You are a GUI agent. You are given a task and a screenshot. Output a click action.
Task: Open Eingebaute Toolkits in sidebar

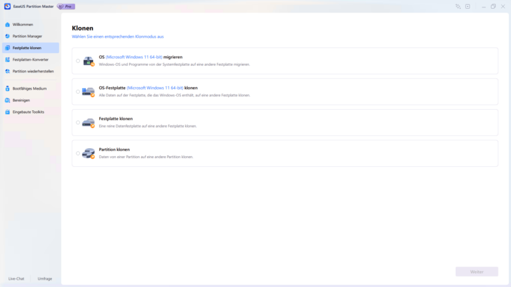tap(31, 112)
